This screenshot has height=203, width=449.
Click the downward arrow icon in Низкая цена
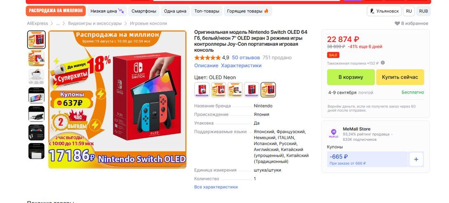click(121, 11)
